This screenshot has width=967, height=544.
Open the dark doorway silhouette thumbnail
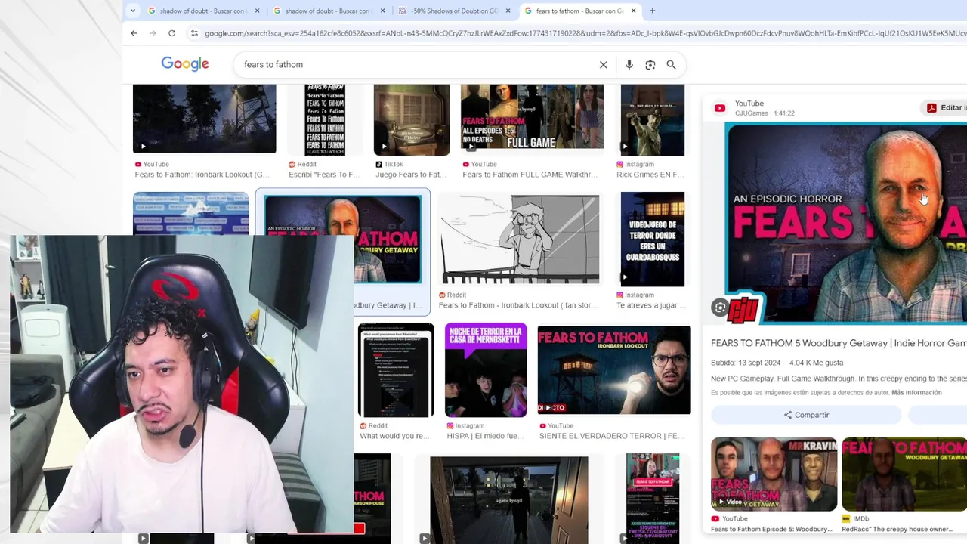pos(508,499)
